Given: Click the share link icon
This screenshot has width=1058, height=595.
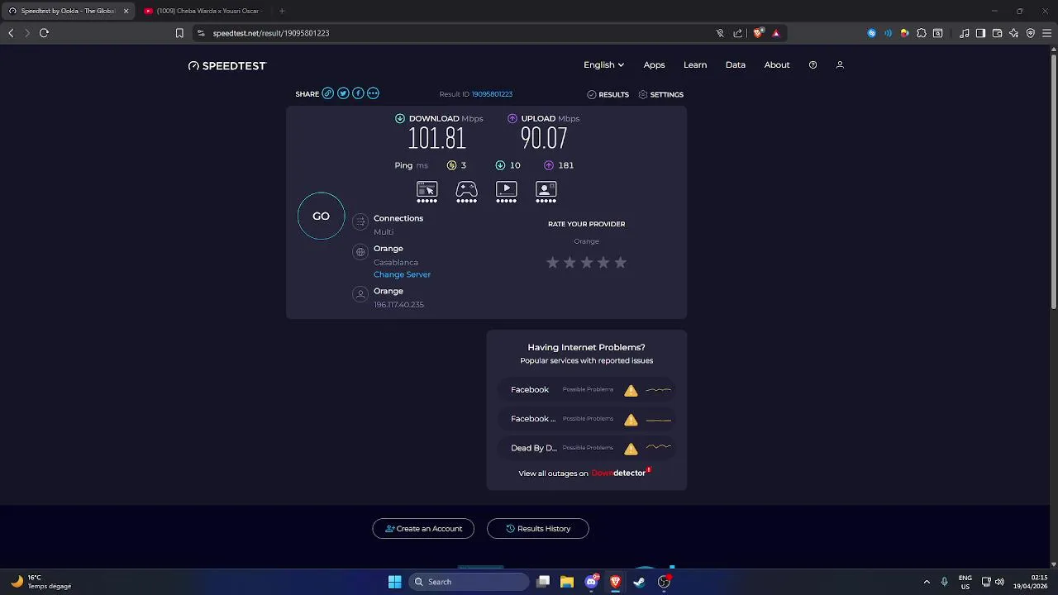Looking at the screenshot, I should 328,93.
